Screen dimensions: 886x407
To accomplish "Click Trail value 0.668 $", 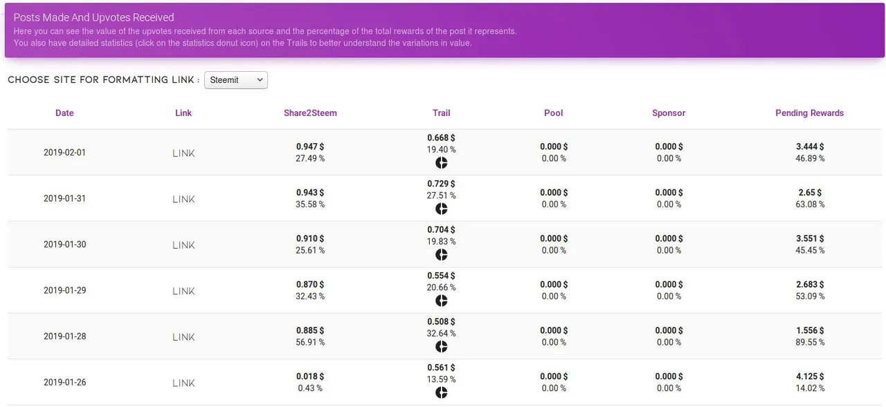I will [442, 138].
